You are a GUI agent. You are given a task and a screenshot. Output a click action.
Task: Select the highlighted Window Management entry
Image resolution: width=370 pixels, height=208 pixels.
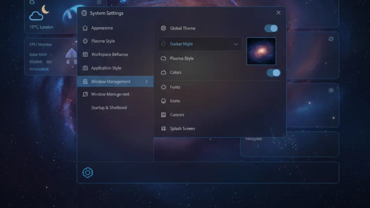pyautogui.click(x=115, y=81)
